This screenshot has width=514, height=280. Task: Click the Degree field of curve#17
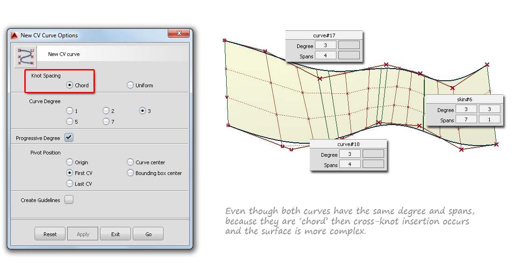tap(326, 45)
